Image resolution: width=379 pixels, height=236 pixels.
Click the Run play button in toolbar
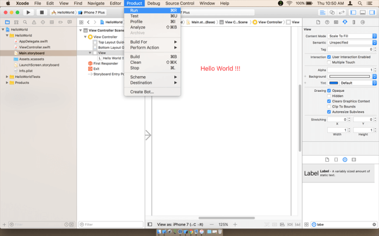click(29, 12)
